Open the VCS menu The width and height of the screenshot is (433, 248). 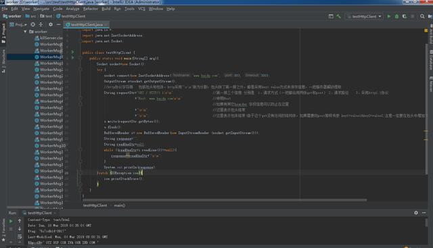141,9
